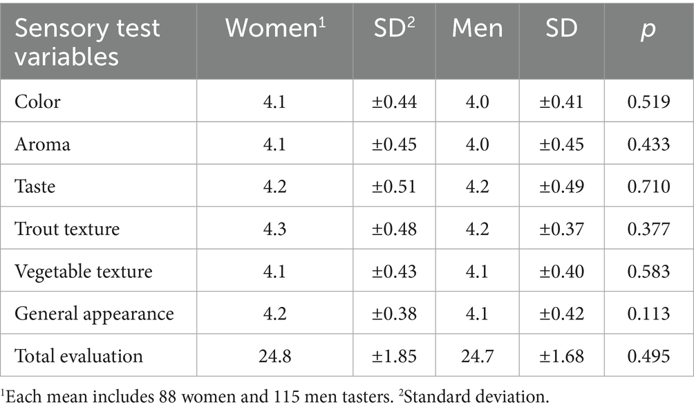Click the Color row label
The height and width of the screenshot is (412, 694).
click(x=38, y=102)
